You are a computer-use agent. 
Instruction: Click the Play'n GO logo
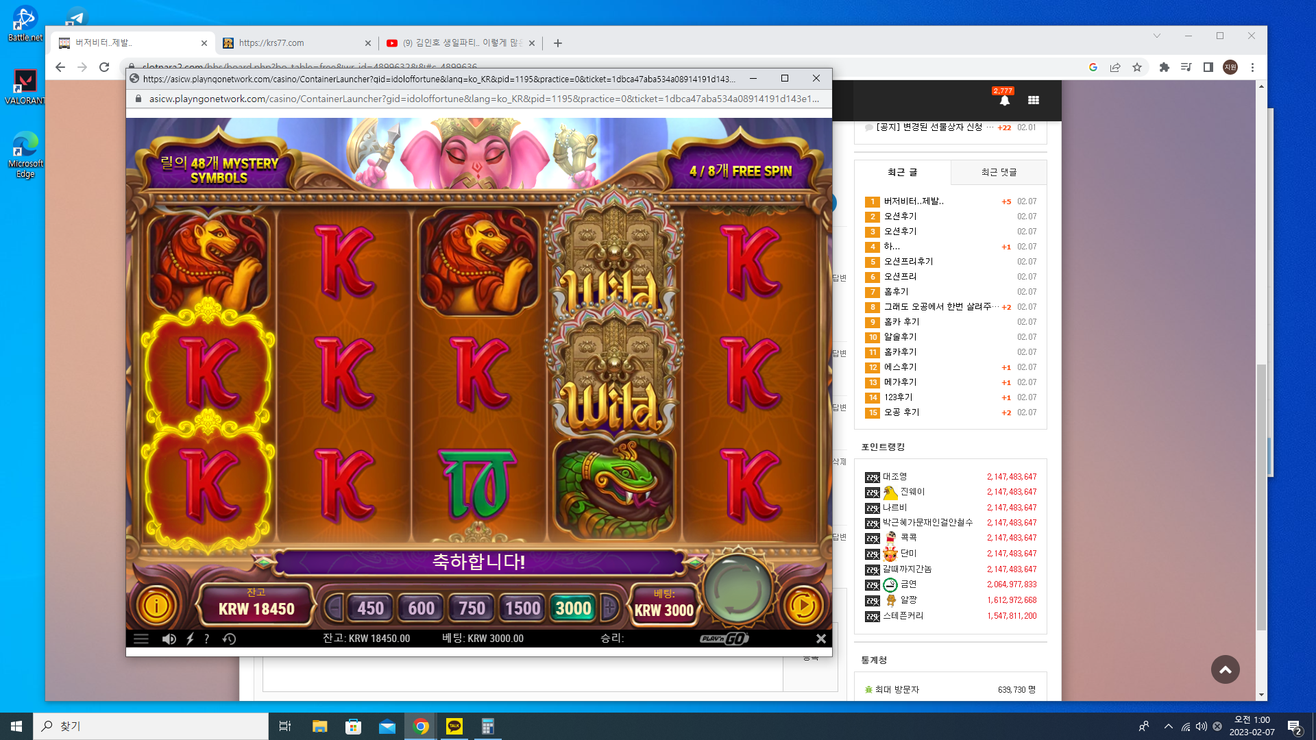(724, 639)
